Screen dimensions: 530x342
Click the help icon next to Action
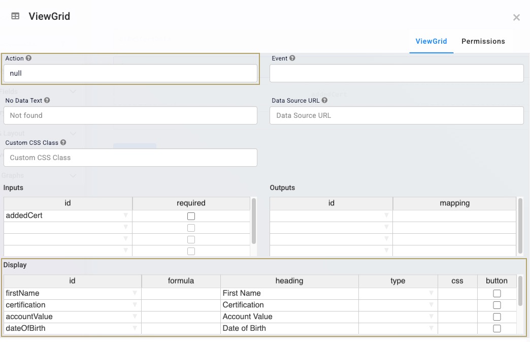tap(29, 58)
